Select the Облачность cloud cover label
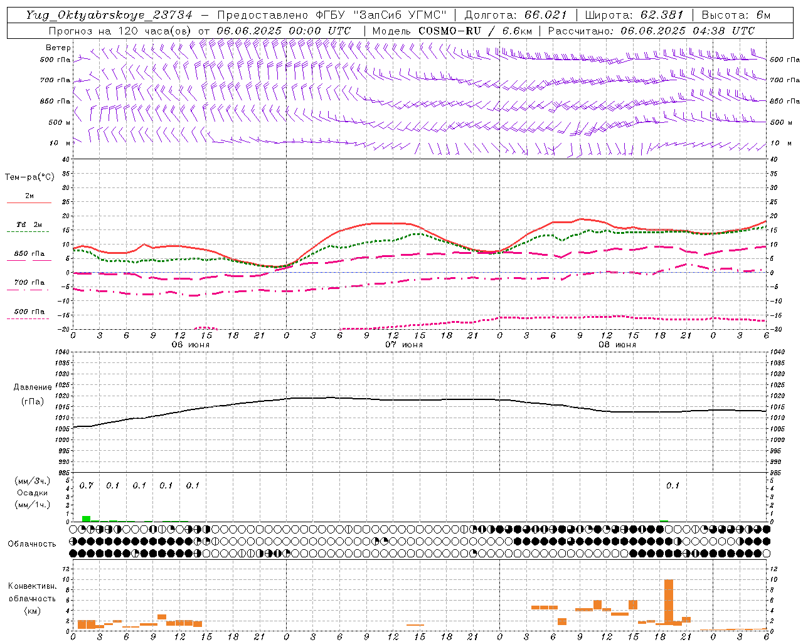803x642 pixels. [x=32, y=544]
